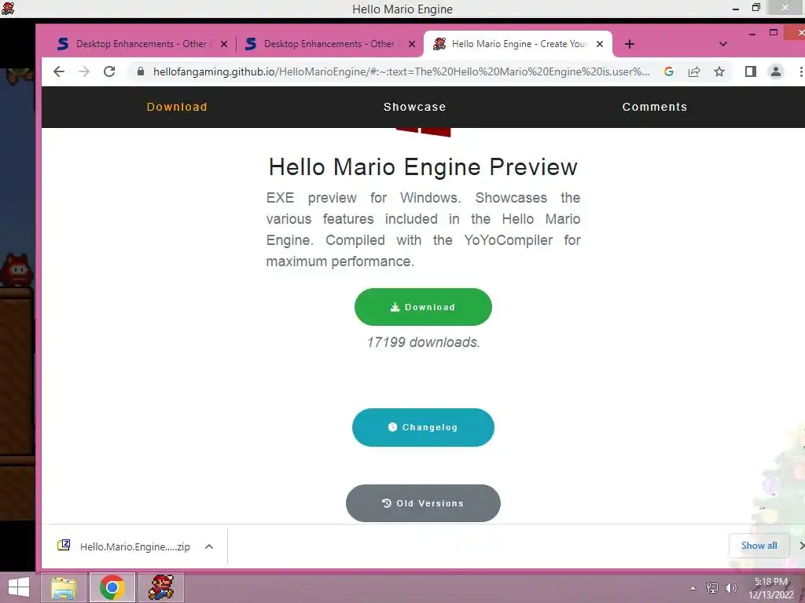This screenshot has height=603, width=805.
Task: Expand the tab search dropdown
Action: pyautogui.click(x=723, y=44)
